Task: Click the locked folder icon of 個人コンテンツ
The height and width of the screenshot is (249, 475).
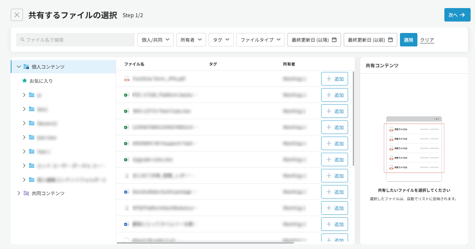Action: [26, 67]
